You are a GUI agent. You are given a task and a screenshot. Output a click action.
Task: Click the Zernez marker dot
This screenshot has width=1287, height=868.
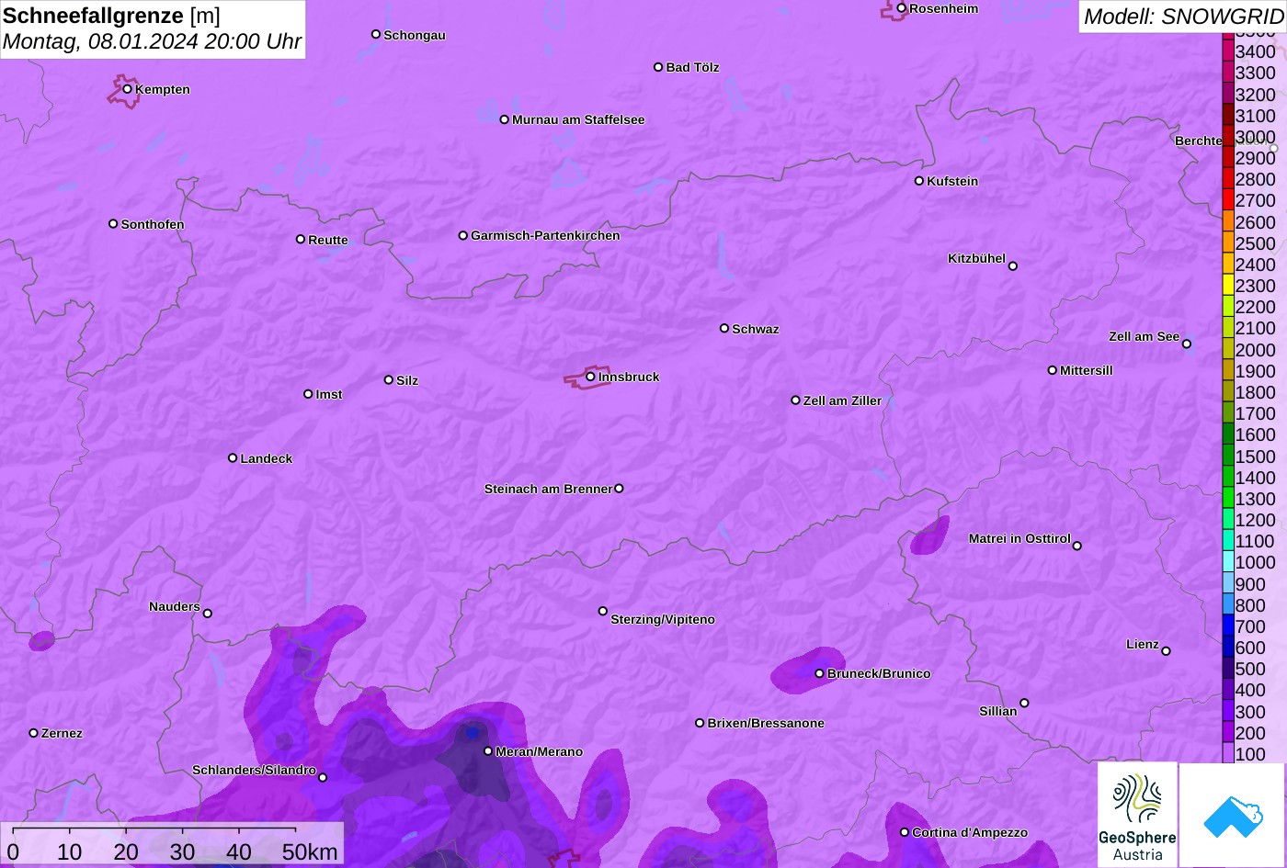34,733
